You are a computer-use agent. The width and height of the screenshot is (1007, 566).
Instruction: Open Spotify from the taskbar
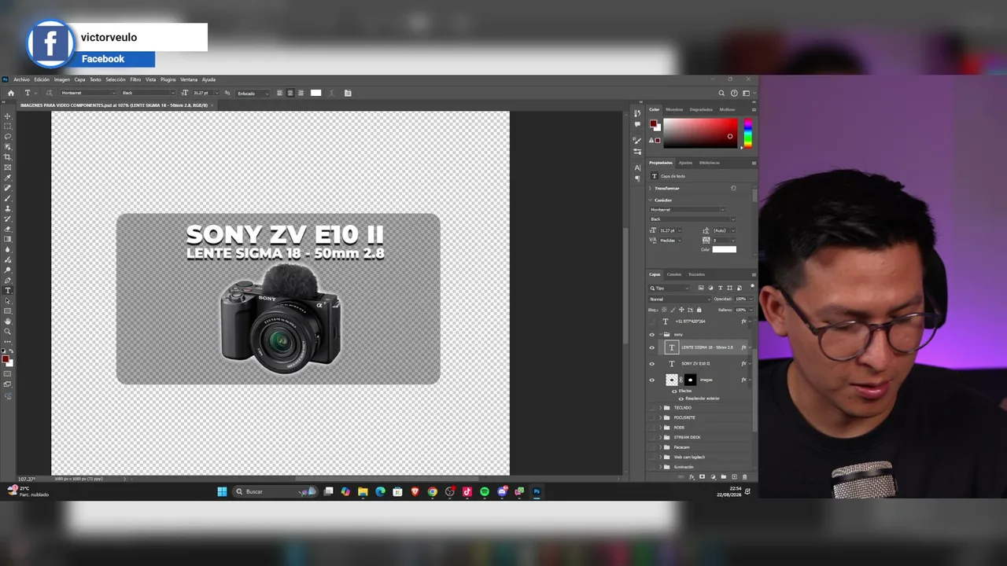coord(485,491)
